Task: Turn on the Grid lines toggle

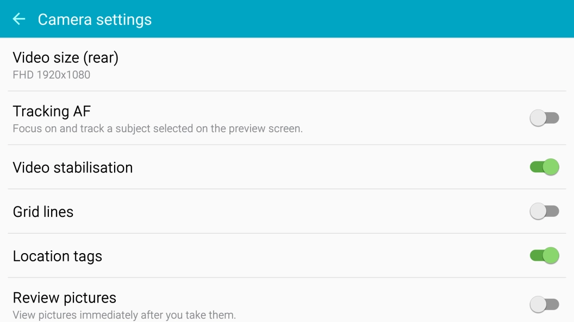Action: (x=544, y=211)
